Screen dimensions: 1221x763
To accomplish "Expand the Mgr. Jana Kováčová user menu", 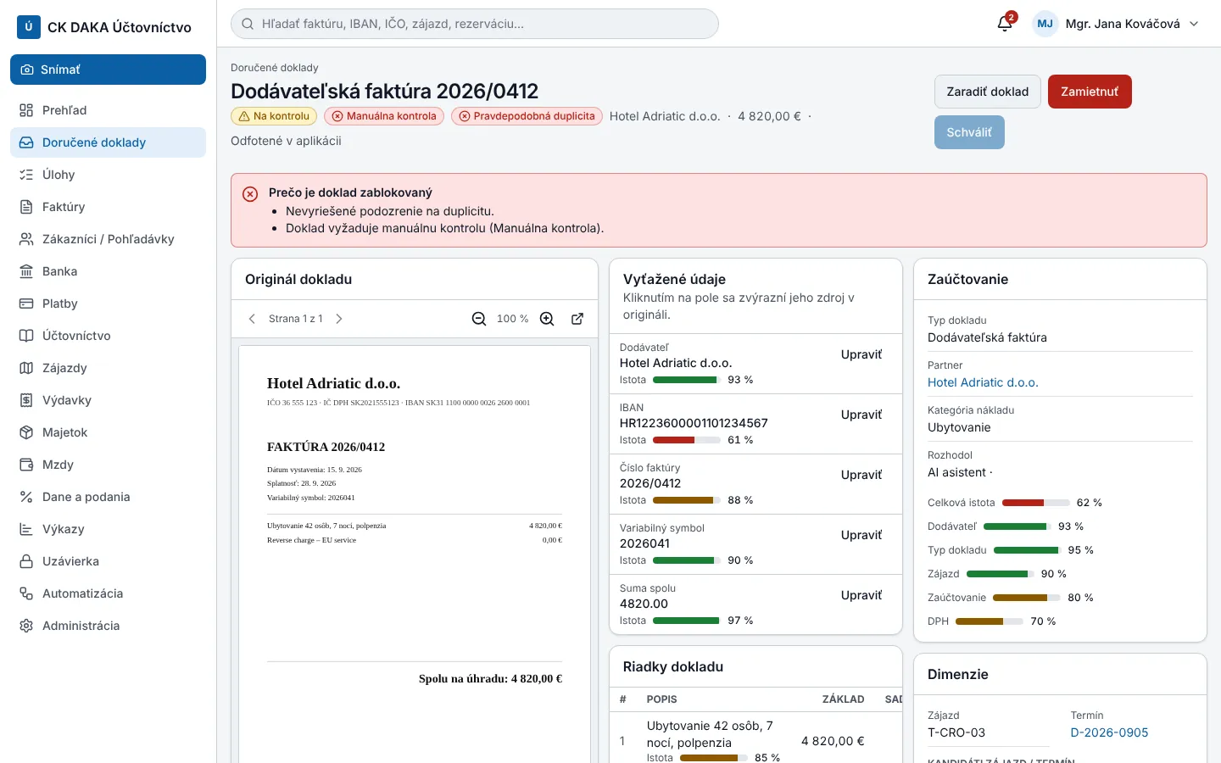I will pos(1116,24).
